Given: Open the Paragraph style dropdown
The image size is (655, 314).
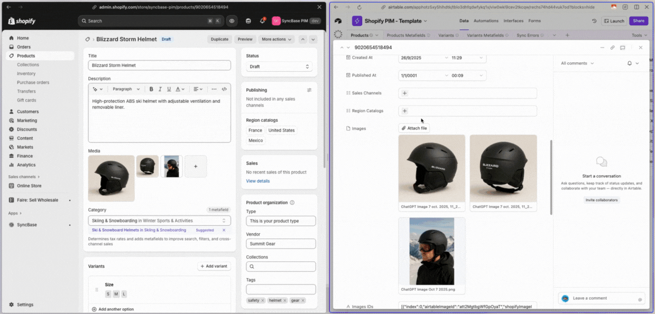Looking at the screenshot, I should point(126,89).
